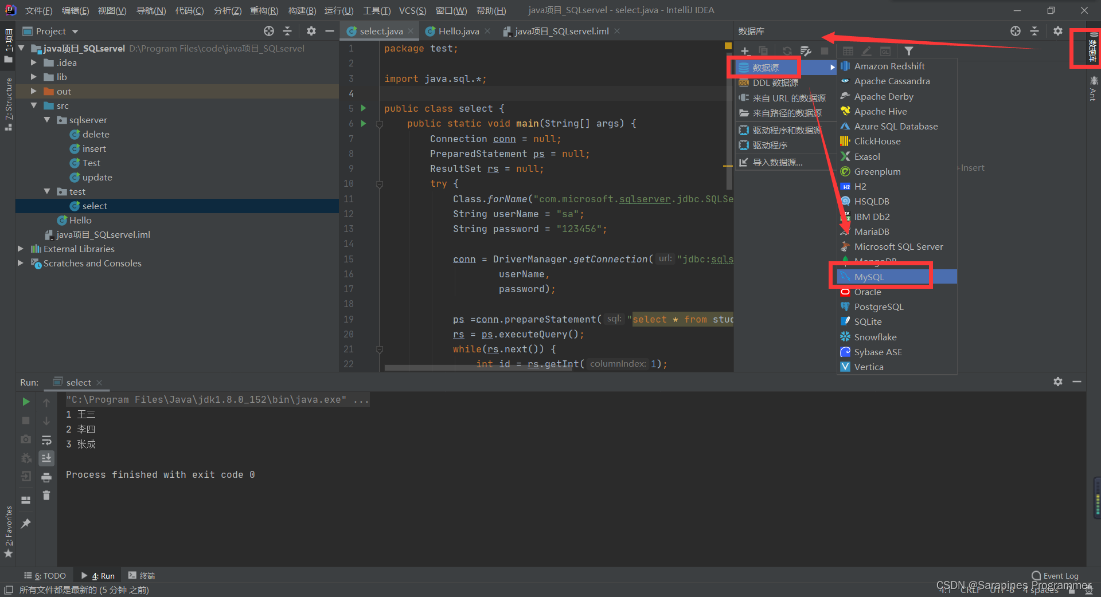The width and height of the screenshot is (1101, 597).
Task: Collapse the test package
Action: (47, 191)
